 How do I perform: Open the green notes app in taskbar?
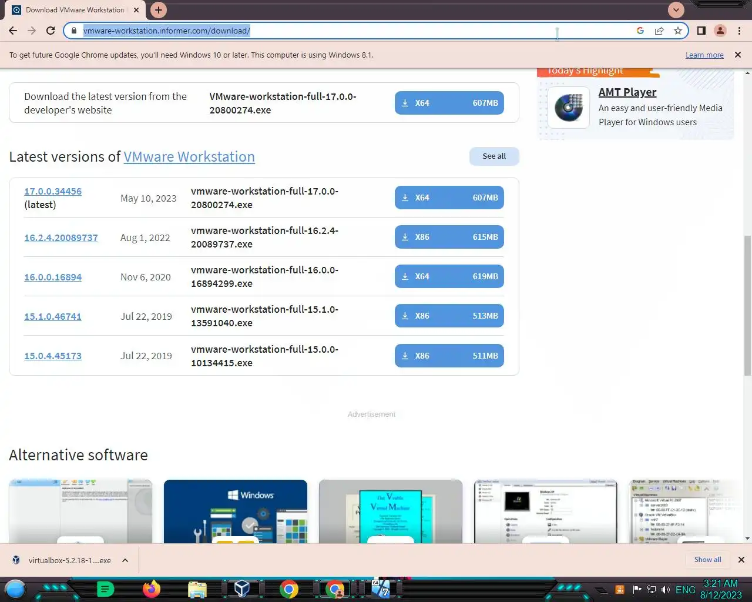[x=105, y=589]
